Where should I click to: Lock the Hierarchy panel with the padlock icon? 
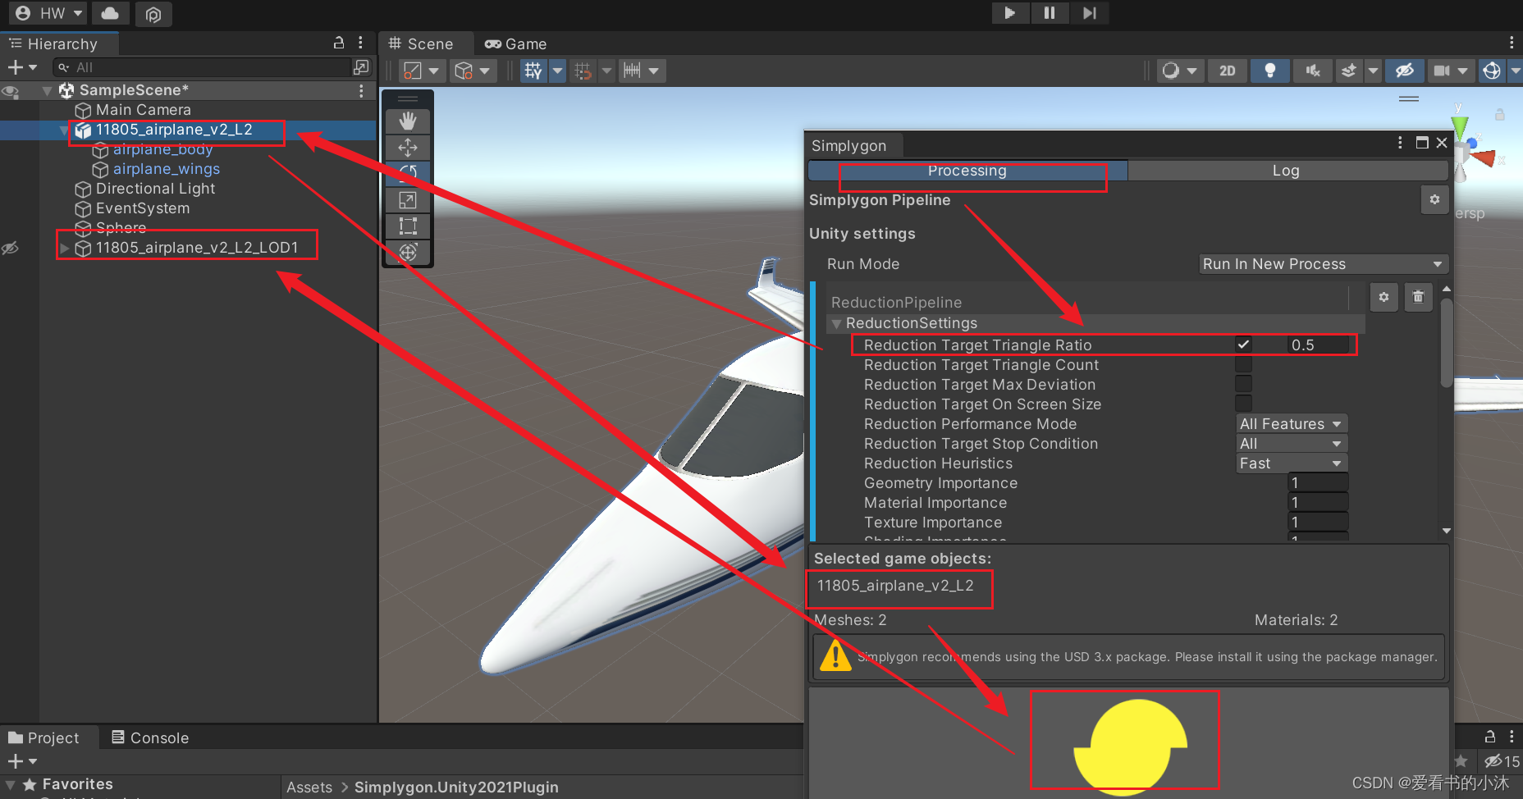click(x=339, y=43)
